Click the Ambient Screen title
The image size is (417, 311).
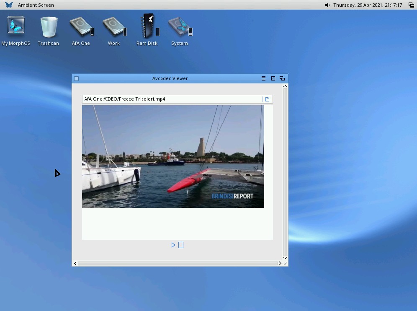[x=36, y=5]
